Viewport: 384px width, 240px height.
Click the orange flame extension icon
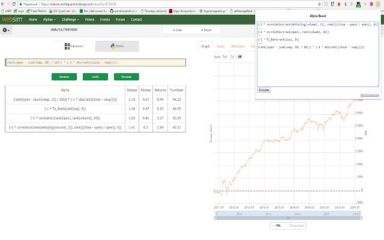pos(339,4)
